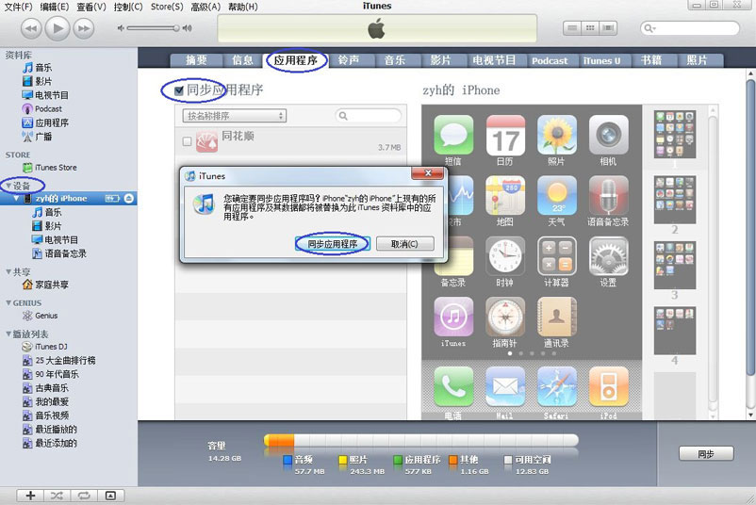Switch to the Podcast tab
Viewport: 756px width, 505px height.
[550, 60]
